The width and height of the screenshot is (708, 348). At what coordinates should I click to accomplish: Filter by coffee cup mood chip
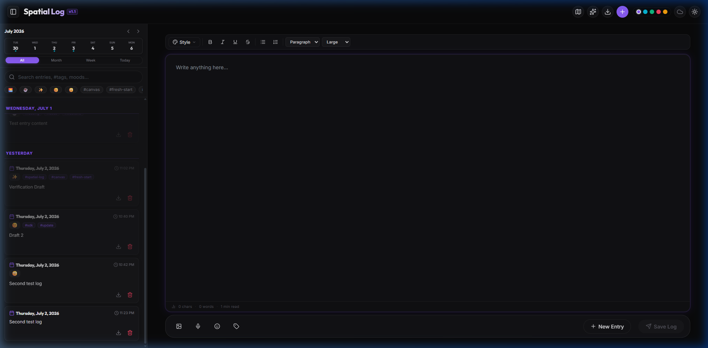point(25,90)
